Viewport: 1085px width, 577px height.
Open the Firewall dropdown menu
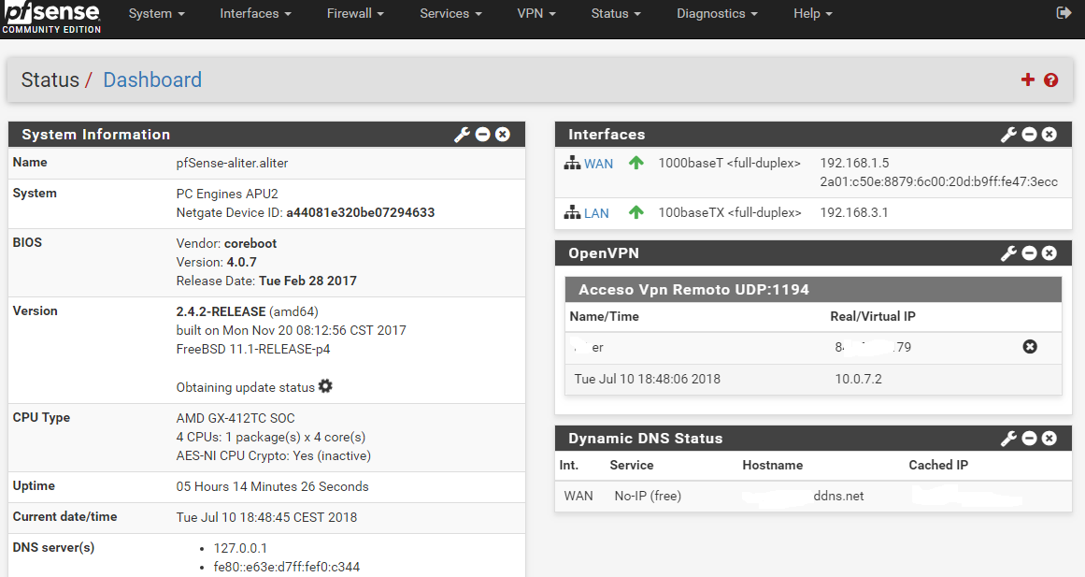pyautogui.click(x=355, y=14)
